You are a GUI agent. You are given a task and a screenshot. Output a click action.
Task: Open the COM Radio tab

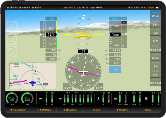pyautogui.click(x=44, y=110)
